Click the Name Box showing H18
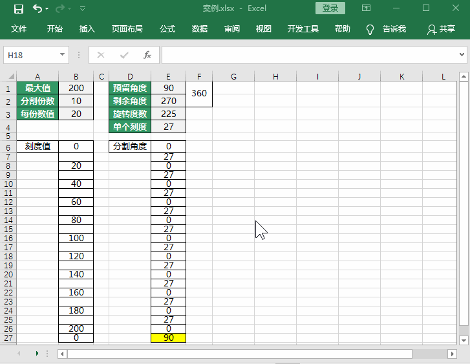The image size is (470, 364). [x=31, y=55]
